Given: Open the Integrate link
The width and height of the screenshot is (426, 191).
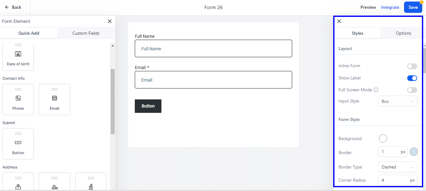Looking at the screenshot, I should click(390, 7).
